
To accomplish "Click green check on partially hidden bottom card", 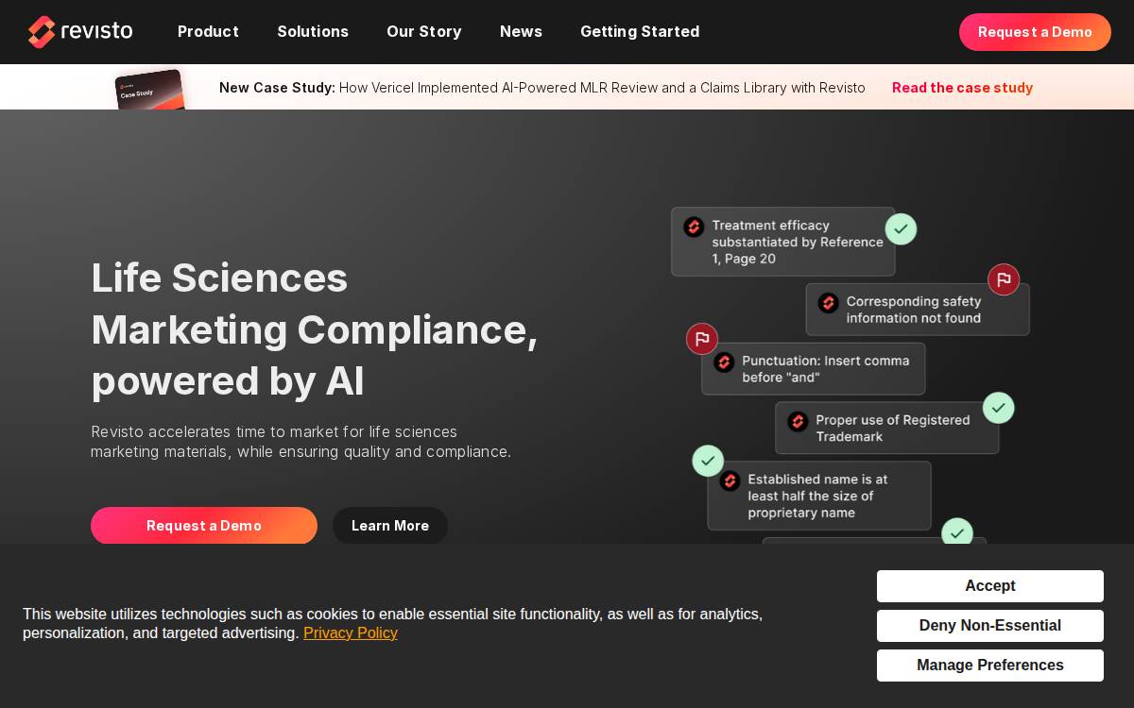I will click(957, 531).
